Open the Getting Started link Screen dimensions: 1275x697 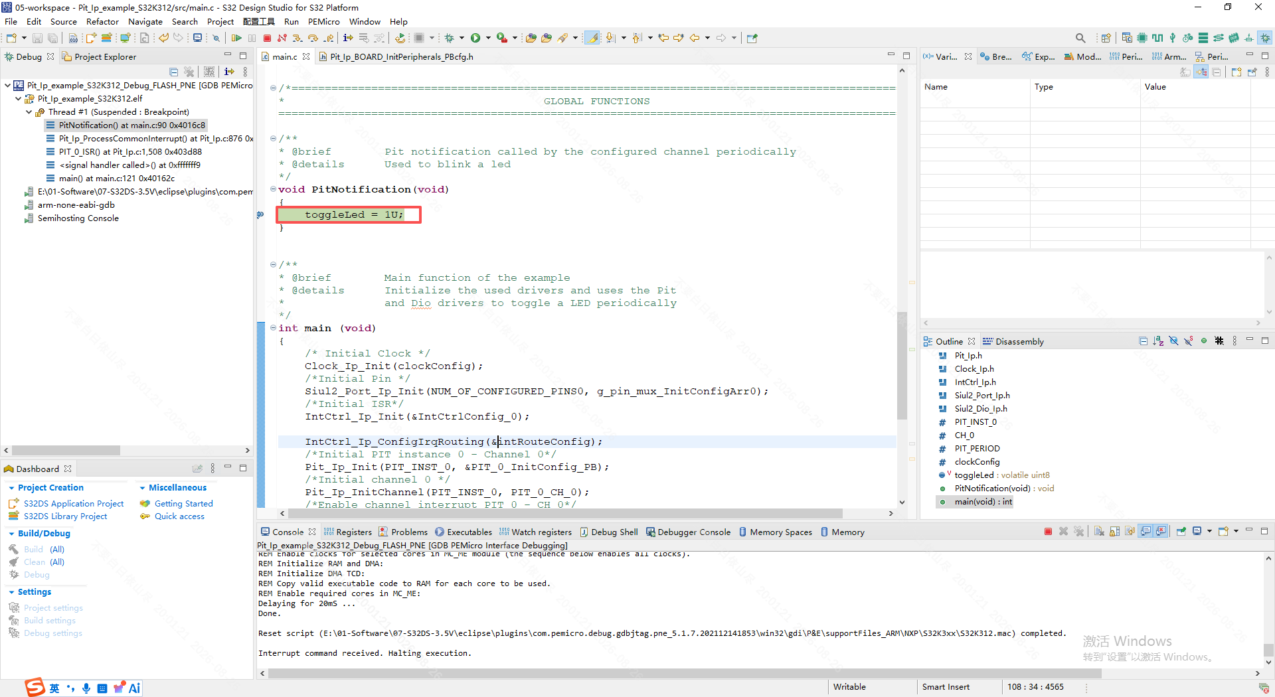pos(183,504)
